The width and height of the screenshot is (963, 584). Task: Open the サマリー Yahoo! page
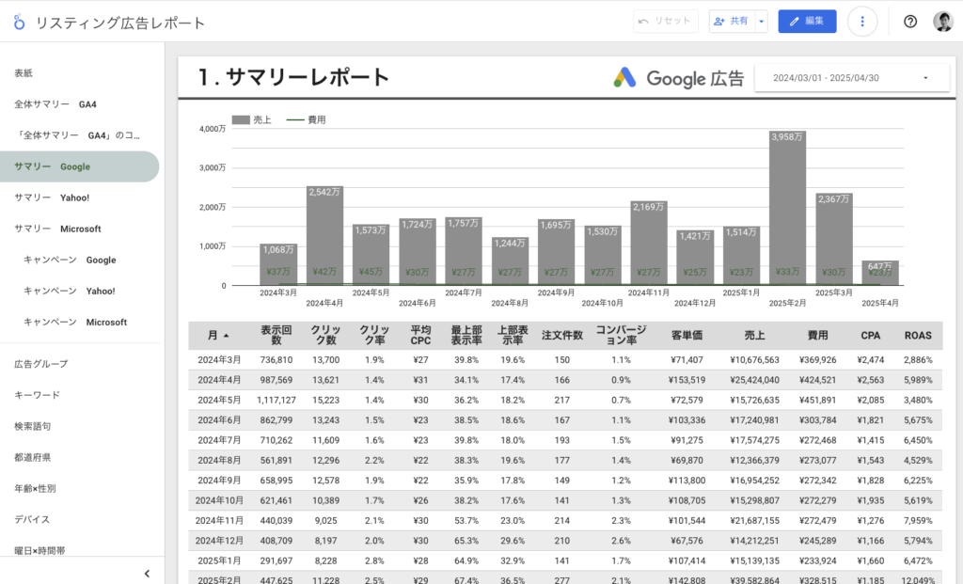pos(52,197)
